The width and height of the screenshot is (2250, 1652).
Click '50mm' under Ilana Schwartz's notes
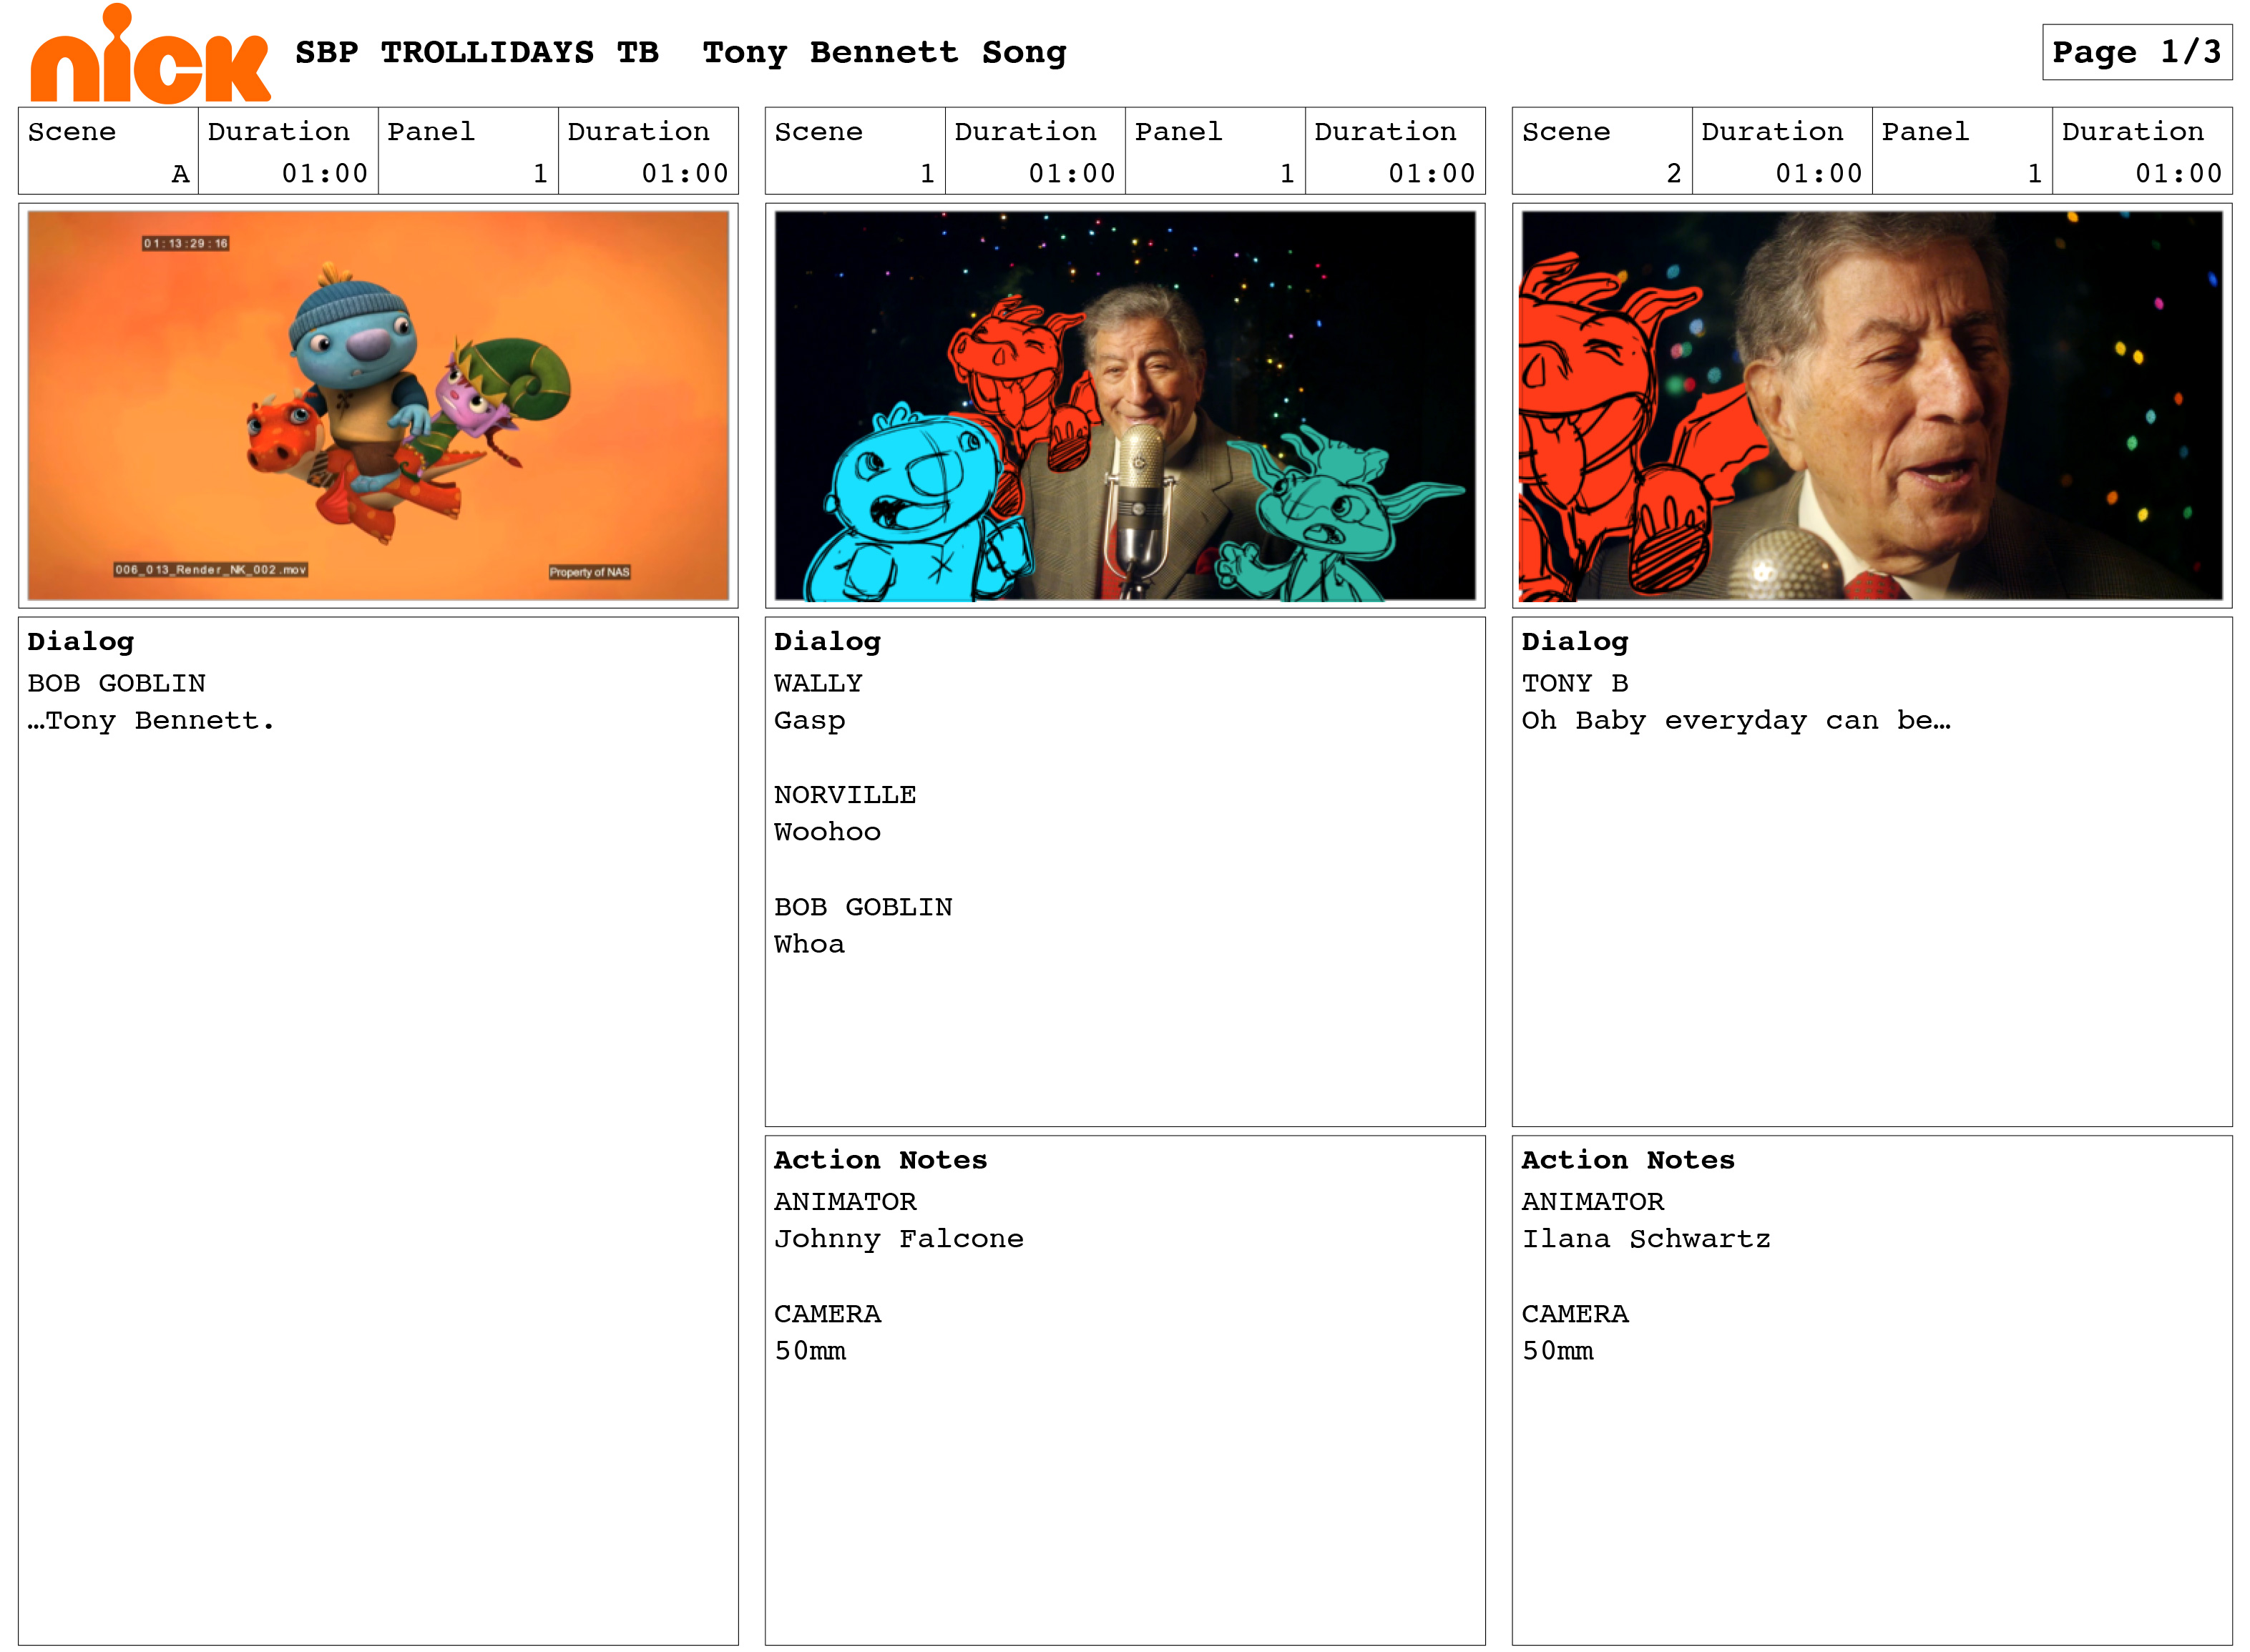pyautogui.click(x=1557, y=1351)
